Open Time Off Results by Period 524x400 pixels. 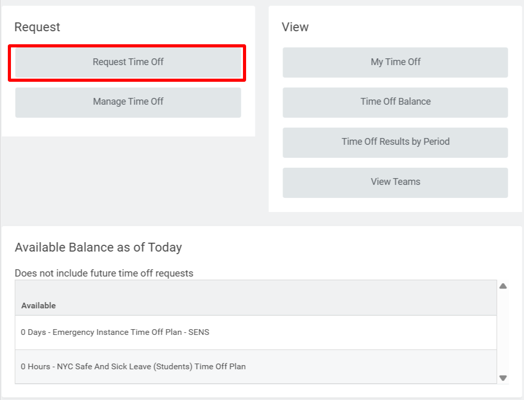point(395,142)
